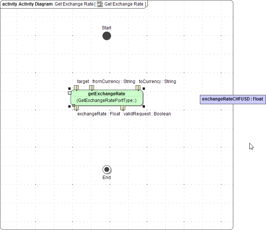This screenshot has height=230, width=266.
Task: Select the validRequest output pin
Action: [x=123, y=108]
